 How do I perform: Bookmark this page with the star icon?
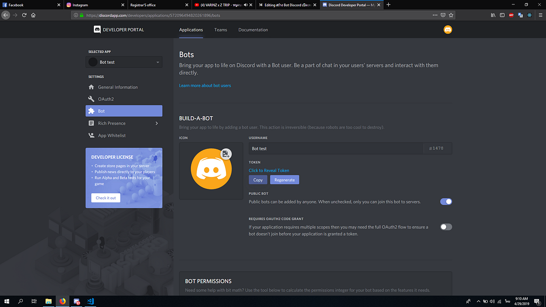click(451, 15)
